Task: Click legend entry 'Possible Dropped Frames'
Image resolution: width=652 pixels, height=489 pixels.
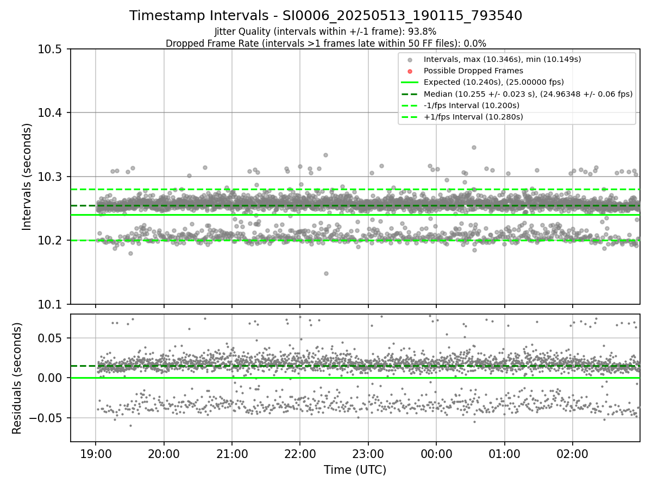Action: (x=473, y=71)
